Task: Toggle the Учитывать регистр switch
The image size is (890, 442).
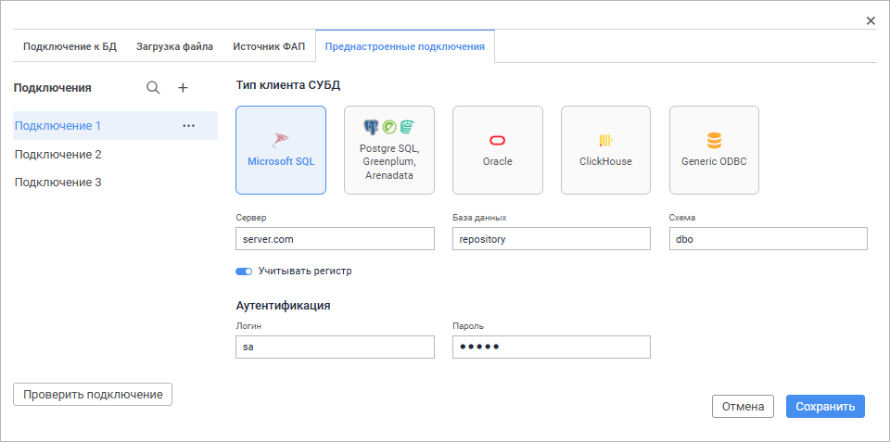Action: click(x=244, y=272)
